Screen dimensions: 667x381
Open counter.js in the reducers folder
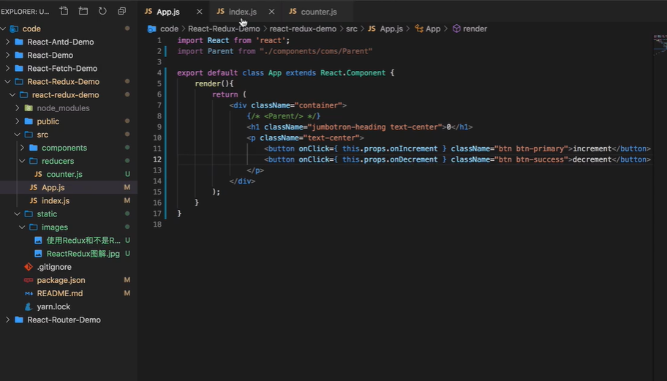[64, 174]
